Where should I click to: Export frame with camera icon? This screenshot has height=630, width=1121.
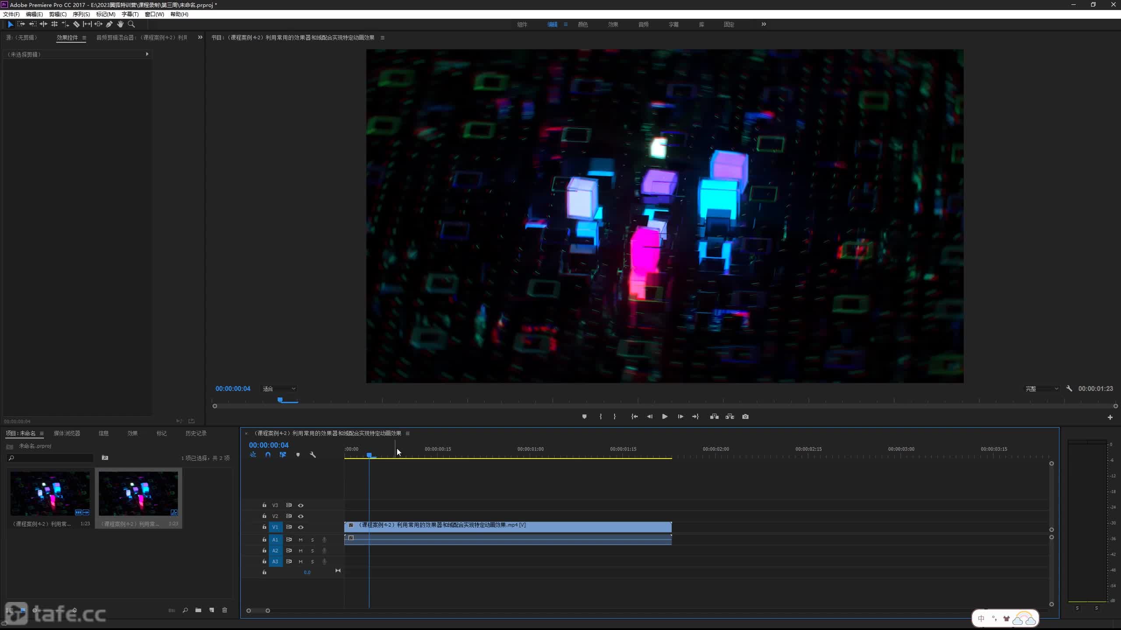pos(745,416)
